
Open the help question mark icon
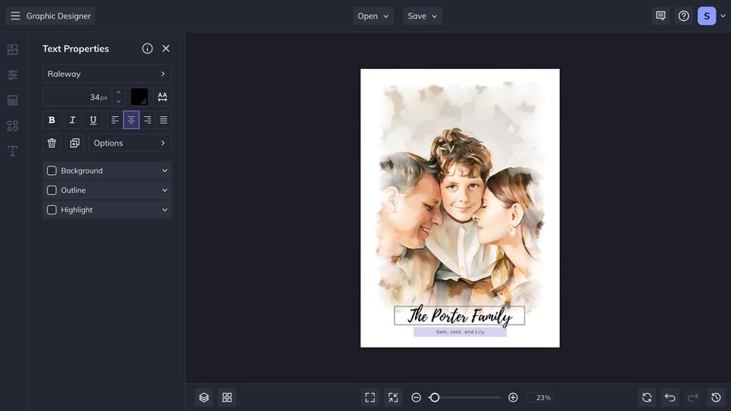pyautogui.click(x=684, y=15)
